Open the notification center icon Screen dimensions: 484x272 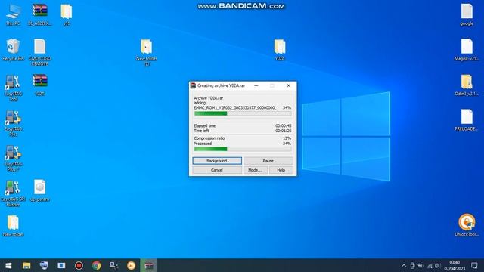(x=474, y=265)
